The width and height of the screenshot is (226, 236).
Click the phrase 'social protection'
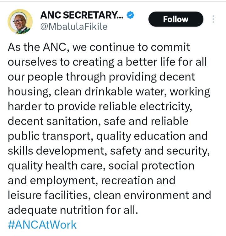click(151, 166)
